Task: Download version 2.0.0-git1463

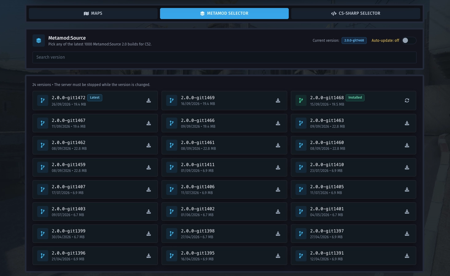Action: click(x=407, y=123)
